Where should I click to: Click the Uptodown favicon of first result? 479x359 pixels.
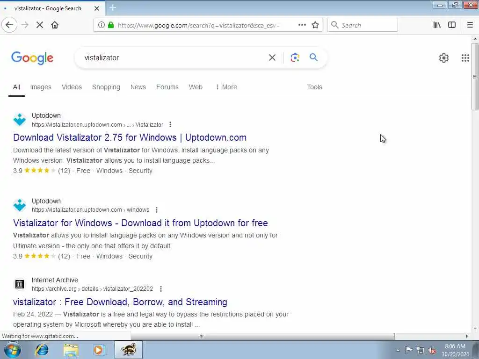[x=20, y=120]
